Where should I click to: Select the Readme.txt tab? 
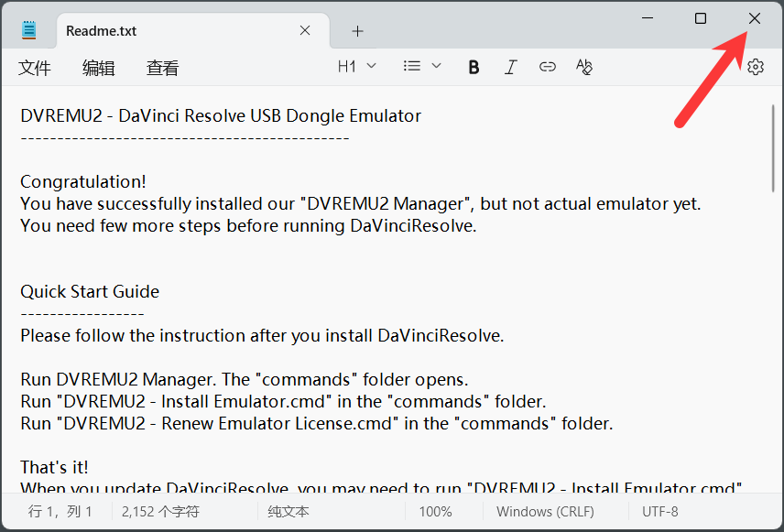(x=193, y=31)
